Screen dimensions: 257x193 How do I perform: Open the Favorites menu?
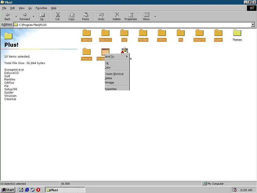[41, 8]
